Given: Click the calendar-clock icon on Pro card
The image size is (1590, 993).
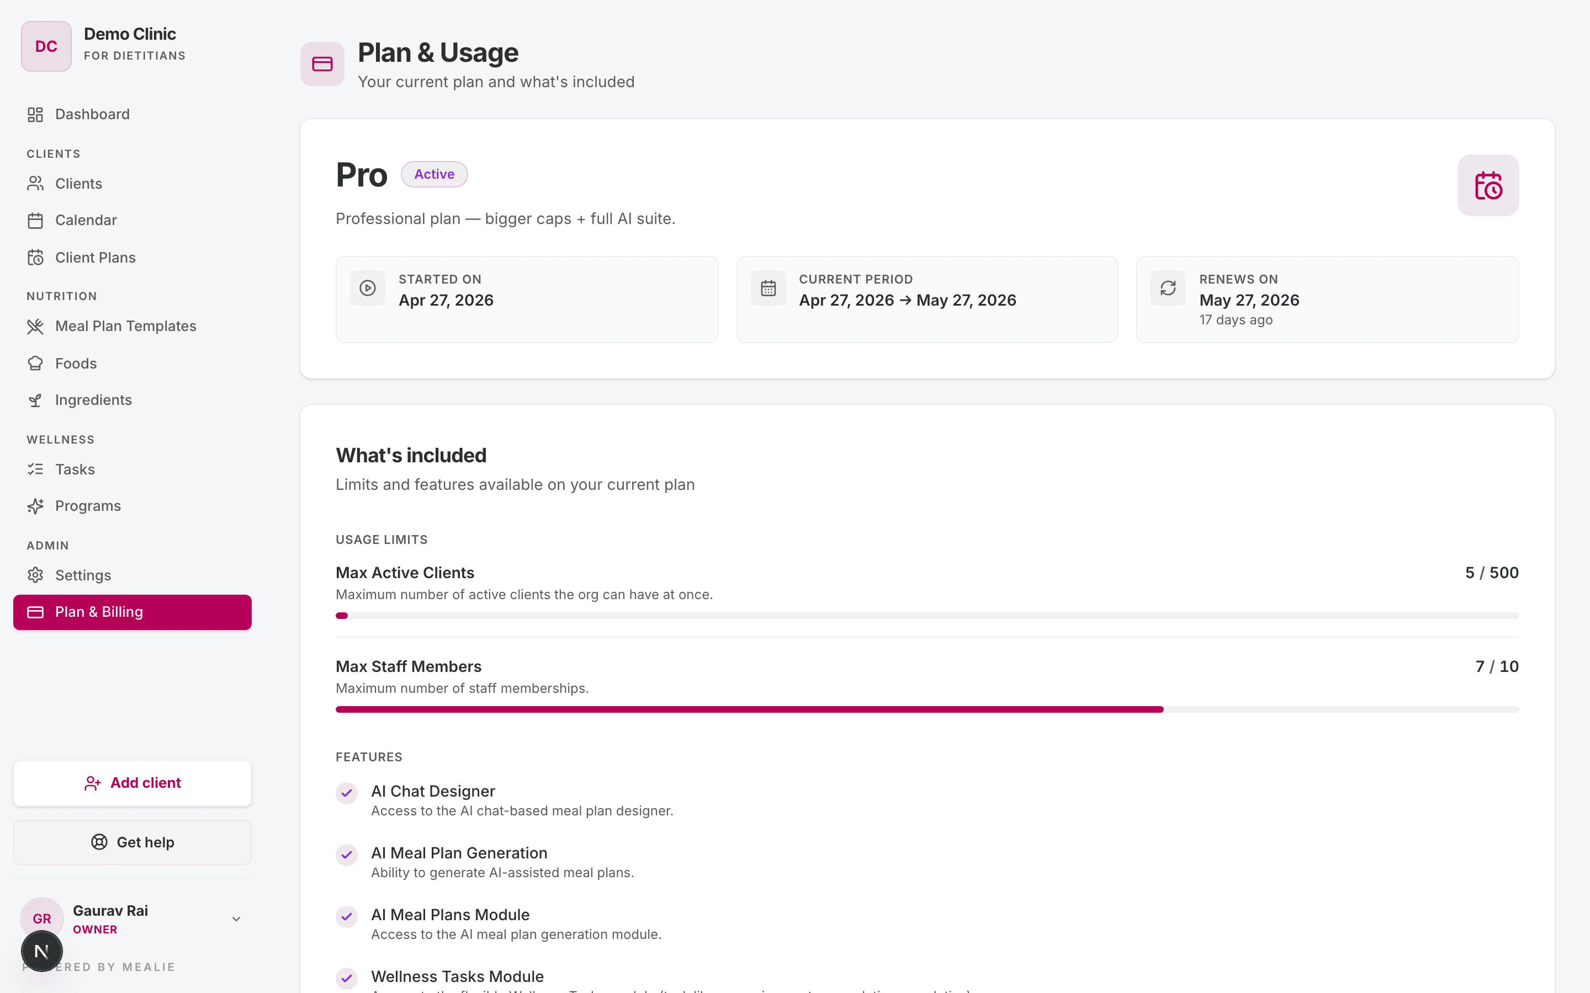Looking at the screenshot, I should [1487, 185].
